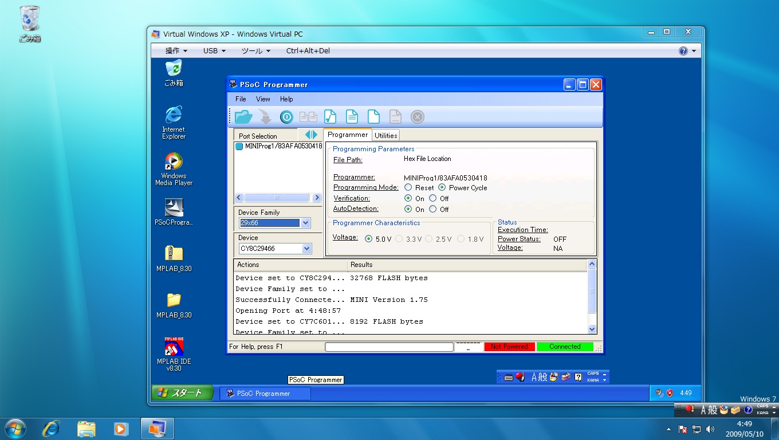Click the port list right scroll arrow

317,197
